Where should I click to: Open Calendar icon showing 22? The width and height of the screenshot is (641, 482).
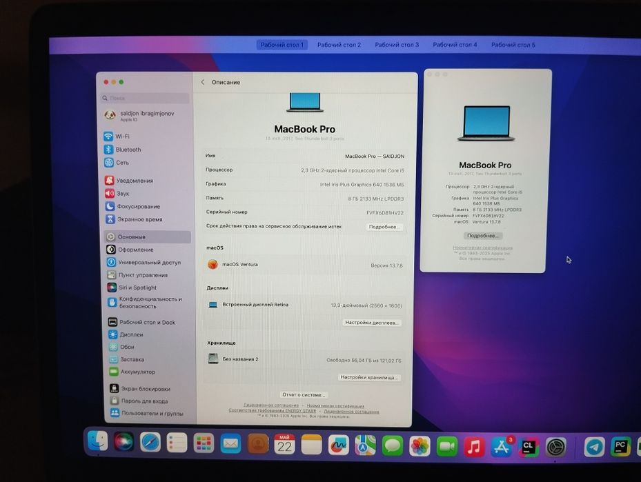(x=284, y=445)
